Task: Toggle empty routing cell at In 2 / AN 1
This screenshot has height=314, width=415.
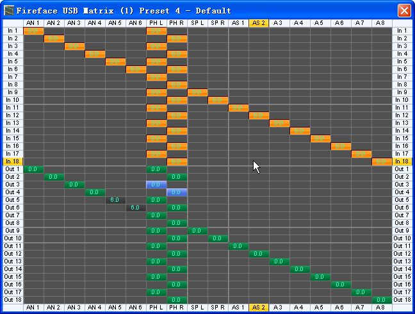Action: tap(33, 38)
